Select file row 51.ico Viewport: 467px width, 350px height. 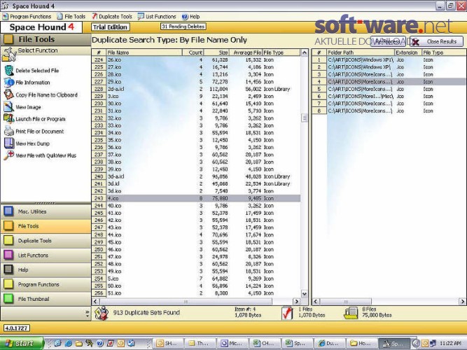tap(196, 293)
